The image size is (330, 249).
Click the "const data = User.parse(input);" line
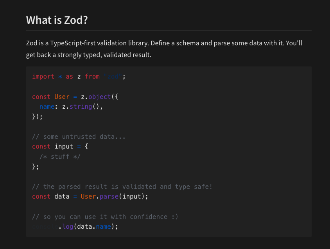(90, 196)
